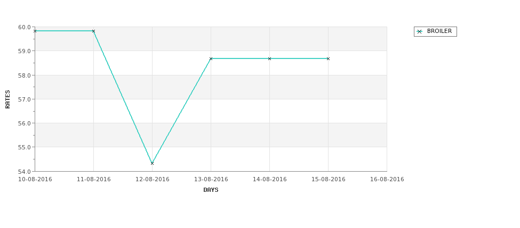Click the 59.0 y-axis tick label
The height and width of the screenshot is (228, 520).
tap(25, 51)
